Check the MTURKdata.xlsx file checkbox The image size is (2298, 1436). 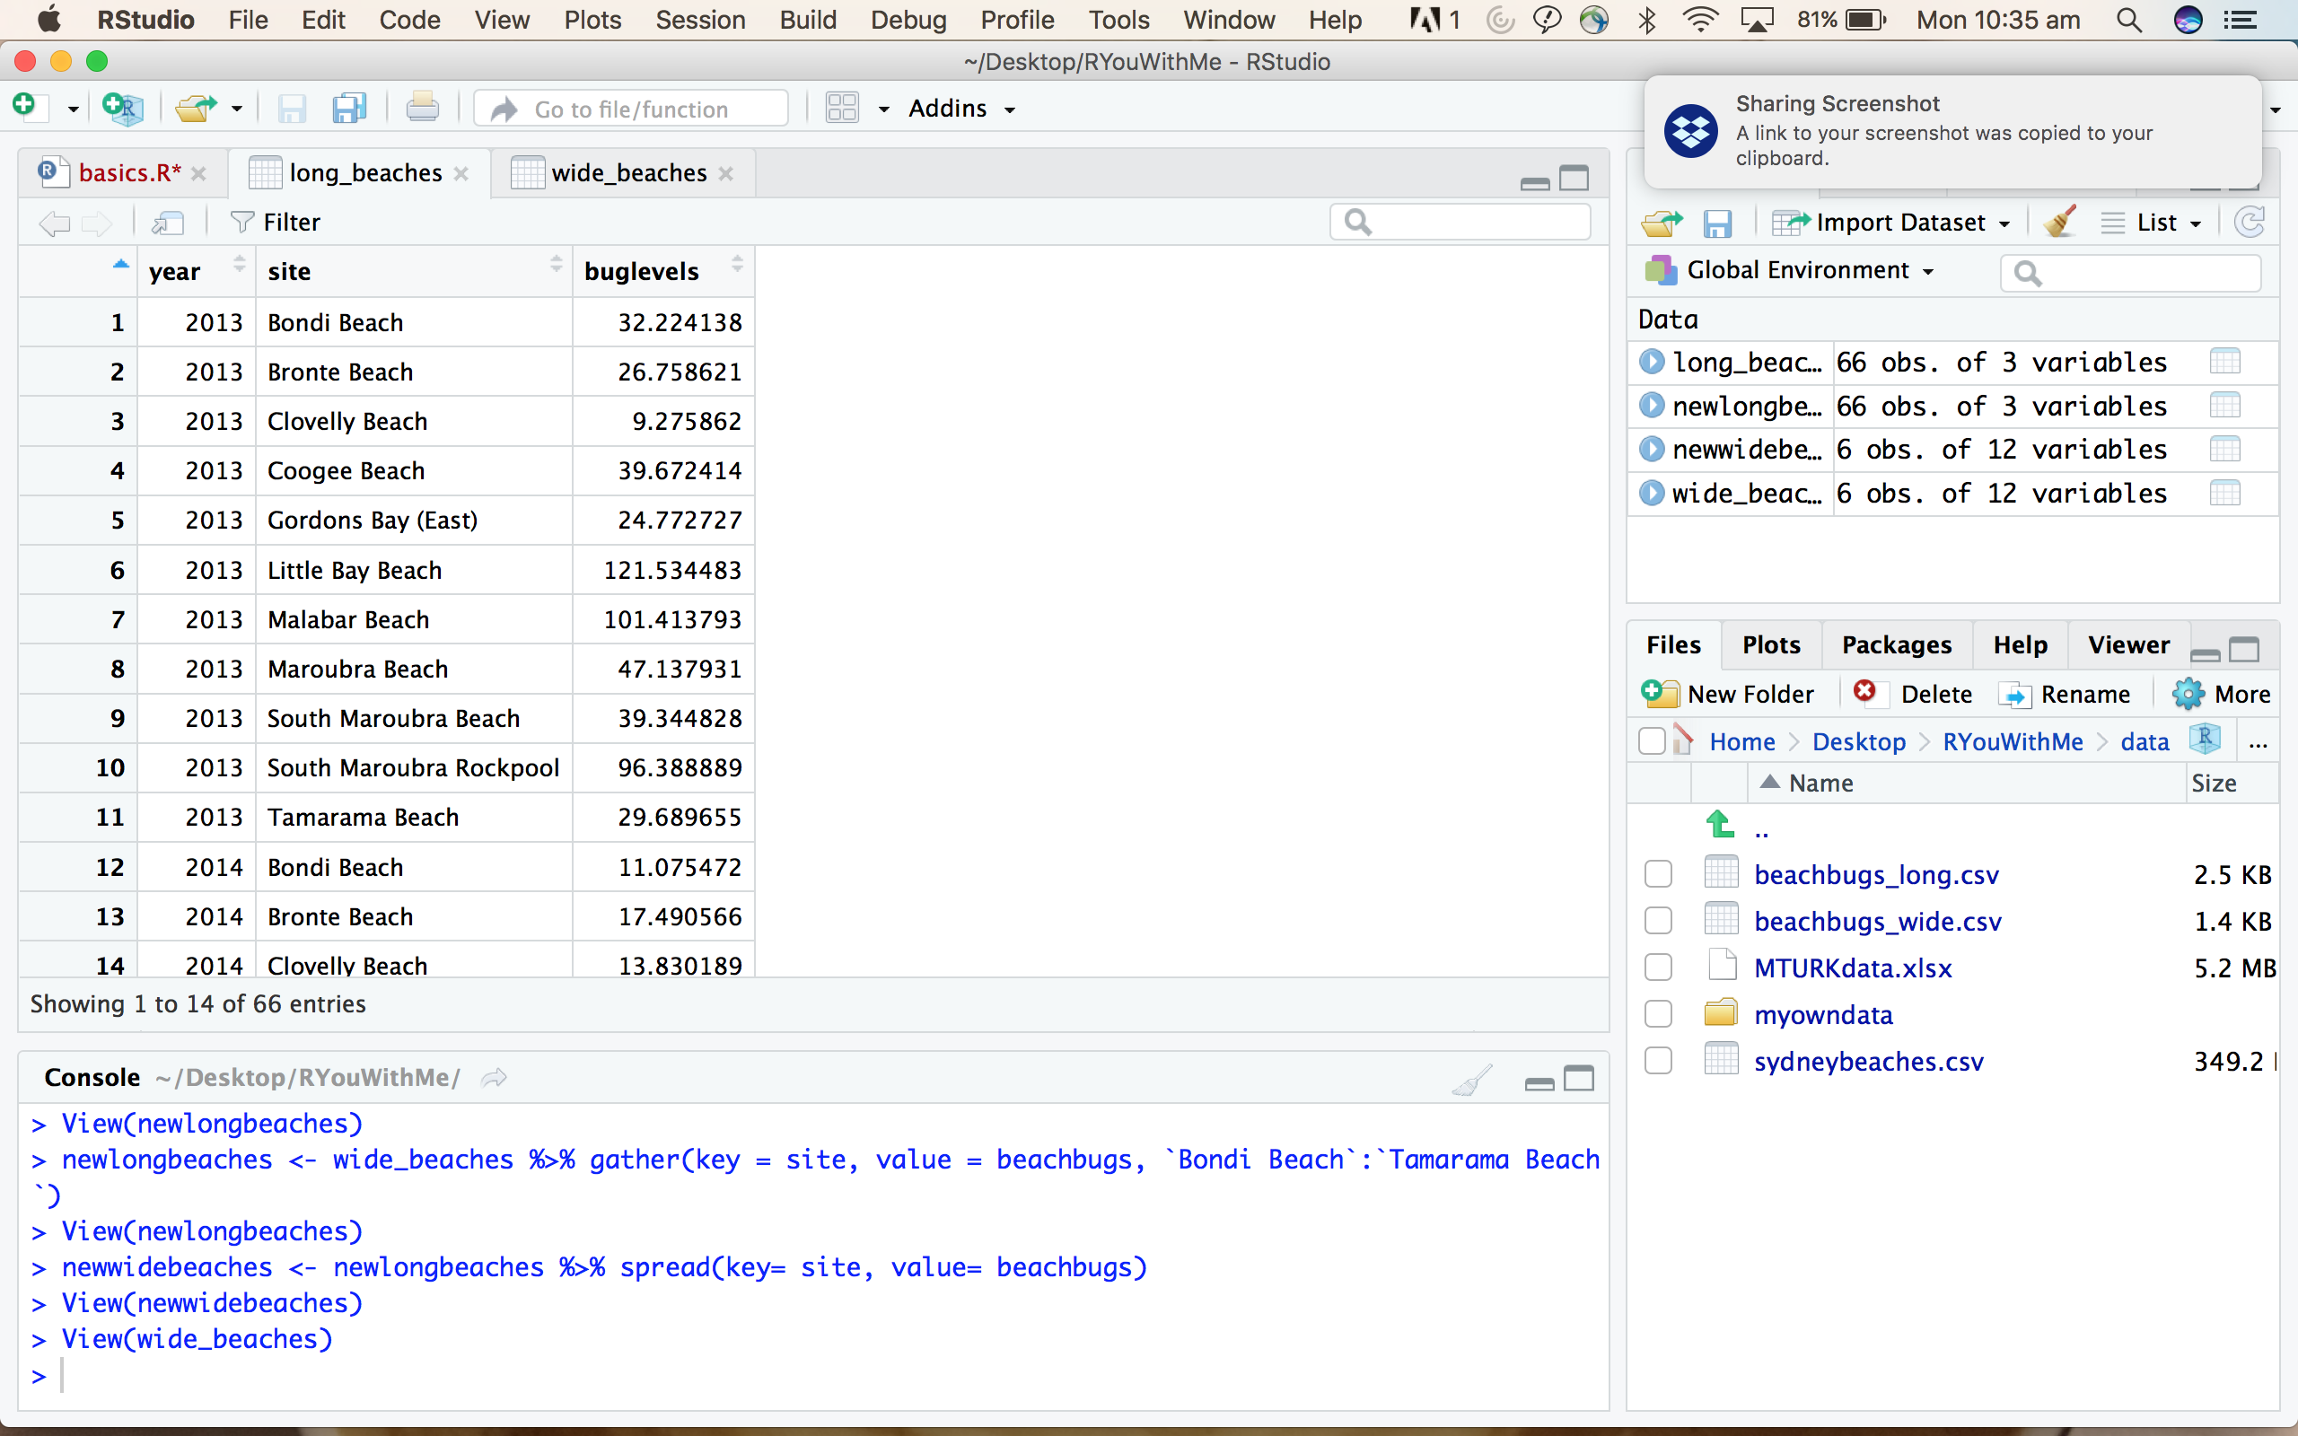[1658, 967]
